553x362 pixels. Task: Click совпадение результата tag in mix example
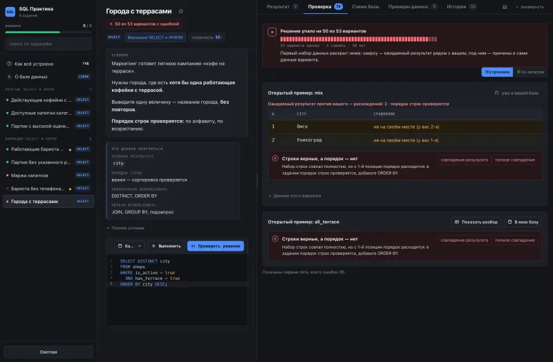point(464,160)
